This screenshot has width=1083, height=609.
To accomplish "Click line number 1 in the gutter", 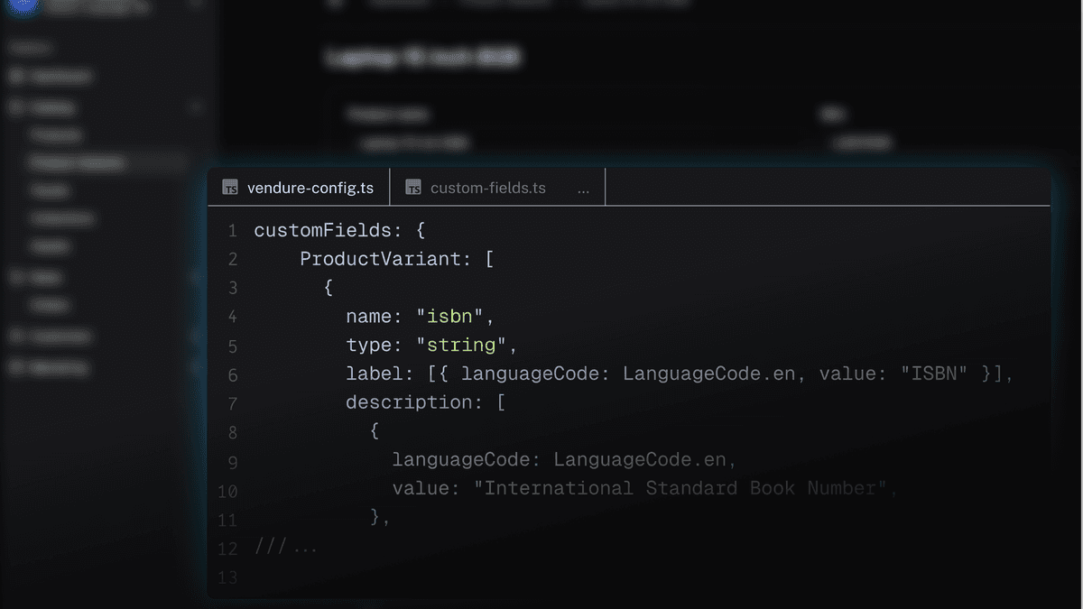I will (232, 231).
